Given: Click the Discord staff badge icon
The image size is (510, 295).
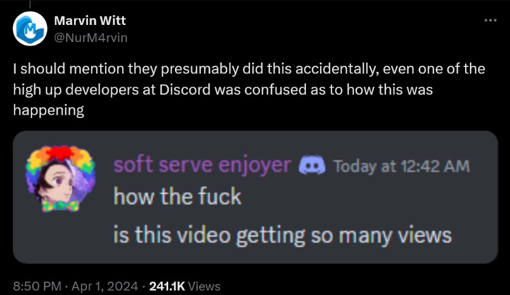Looking at the screenshot, I should 312,165.
